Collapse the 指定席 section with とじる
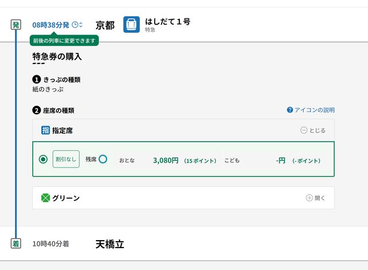Screen dimensions: 368x270 [313, 131]
